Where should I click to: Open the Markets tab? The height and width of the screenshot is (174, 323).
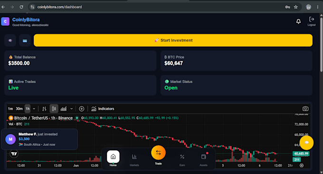[134, 160]
